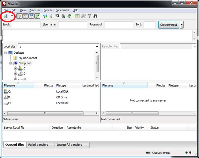Sort local list by Filename column
This screenshot has height=158, width=199.
18,85
